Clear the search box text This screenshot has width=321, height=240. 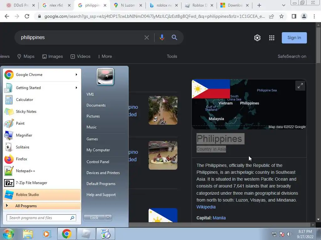[147, 37]
